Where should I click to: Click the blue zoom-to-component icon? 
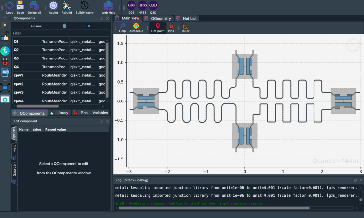(x=89, y=26)
